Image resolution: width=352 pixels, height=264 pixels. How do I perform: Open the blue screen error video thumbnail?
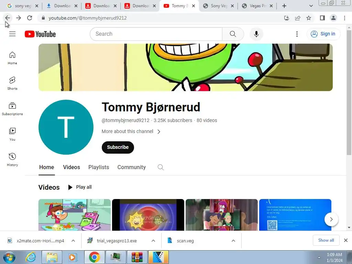tap(295, 215)
